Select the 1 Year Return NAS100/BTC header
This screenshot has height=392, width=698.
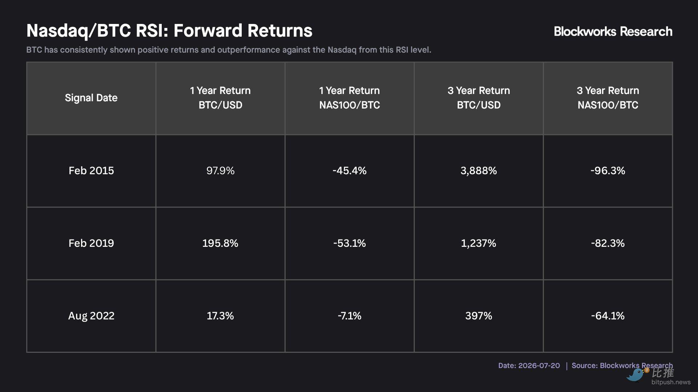click(x=349, y=98)
